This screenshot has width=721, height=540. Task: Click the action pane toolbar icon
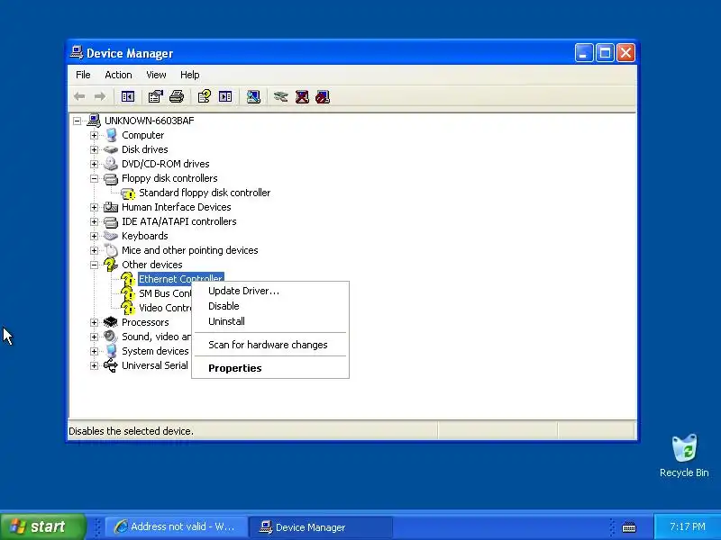(225, 96)
